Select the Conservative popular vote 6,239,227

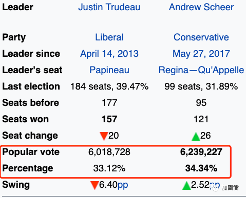pyautogui.click(x=201, y=152)
